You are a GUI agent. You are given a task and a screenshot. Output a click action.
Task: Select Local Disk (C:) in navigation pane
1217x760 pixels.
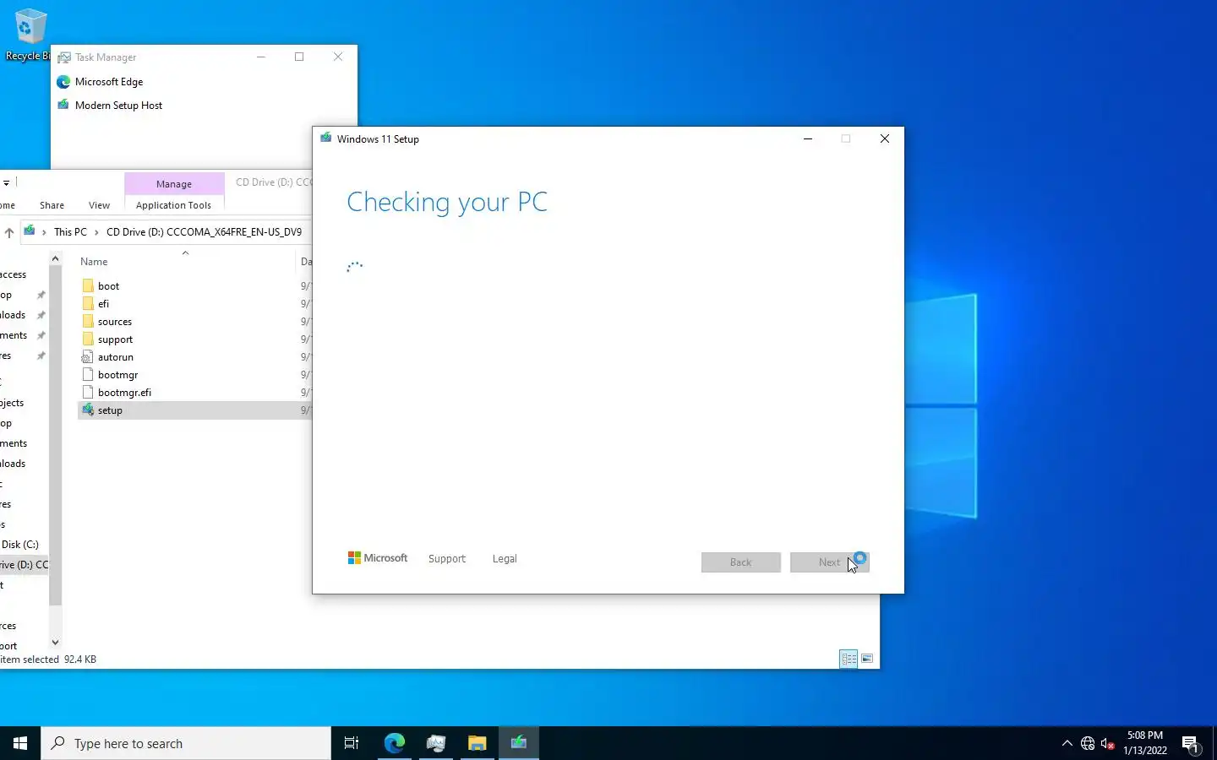pos(19,545)
